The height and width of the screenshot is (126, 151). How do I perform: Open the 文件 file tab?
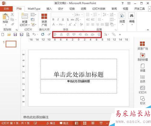[6, 9]
